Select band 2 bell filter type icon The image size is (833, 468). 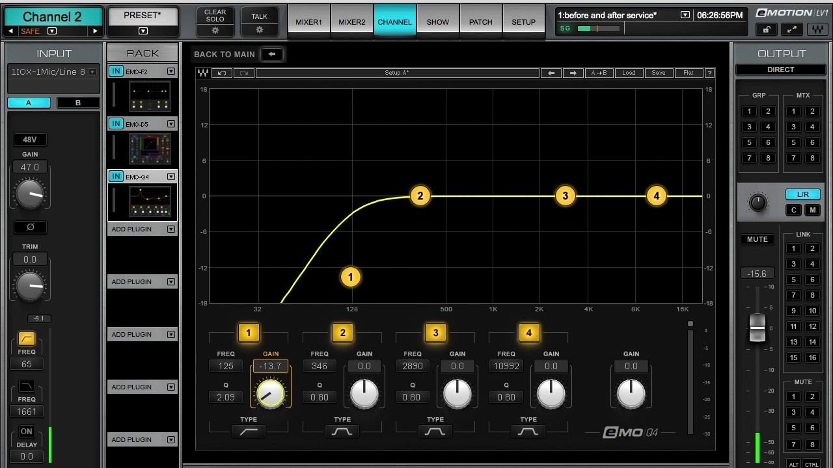click(342, 431)
